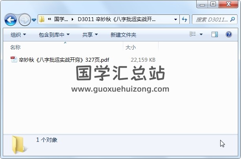Click the Forward navigation arrow button

pos(25,20)
